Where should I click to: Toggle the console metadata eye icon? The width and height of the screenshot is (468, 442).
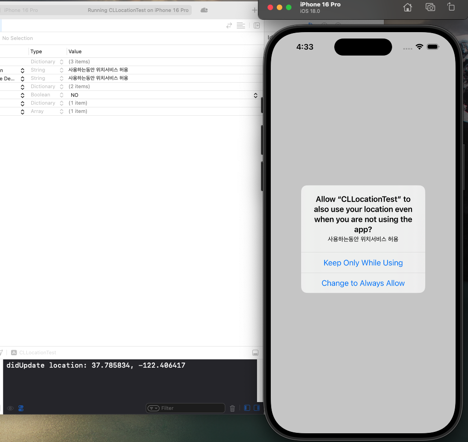pos(10,408)
